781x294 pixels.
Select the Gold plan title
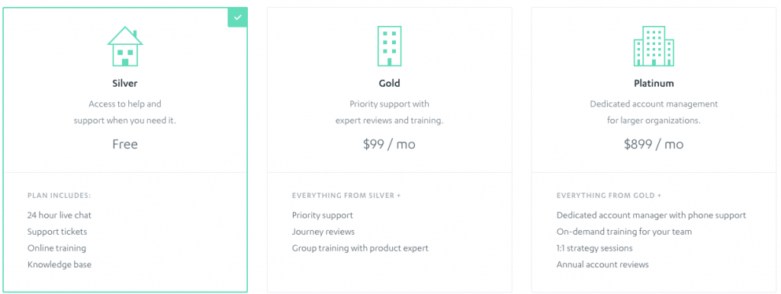click(390, 83)
